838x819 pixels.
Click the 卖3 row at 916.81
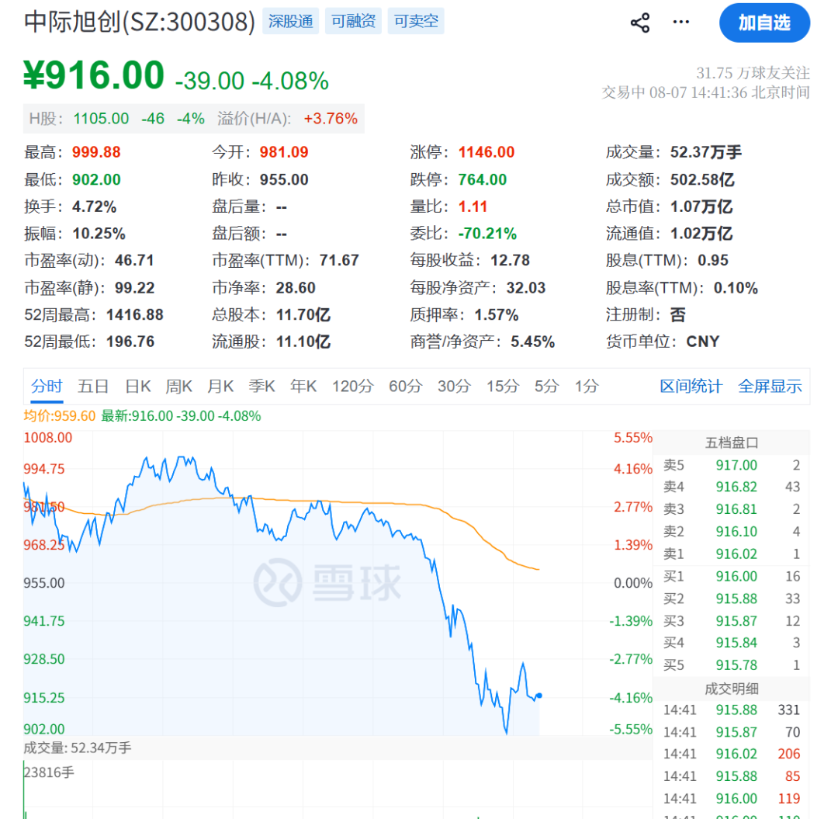(732, 509)
